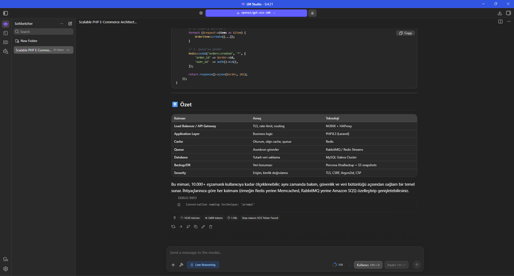Click the DEBUG INFO label
This screenshot has height=276, width=514.
click(187, 198)
